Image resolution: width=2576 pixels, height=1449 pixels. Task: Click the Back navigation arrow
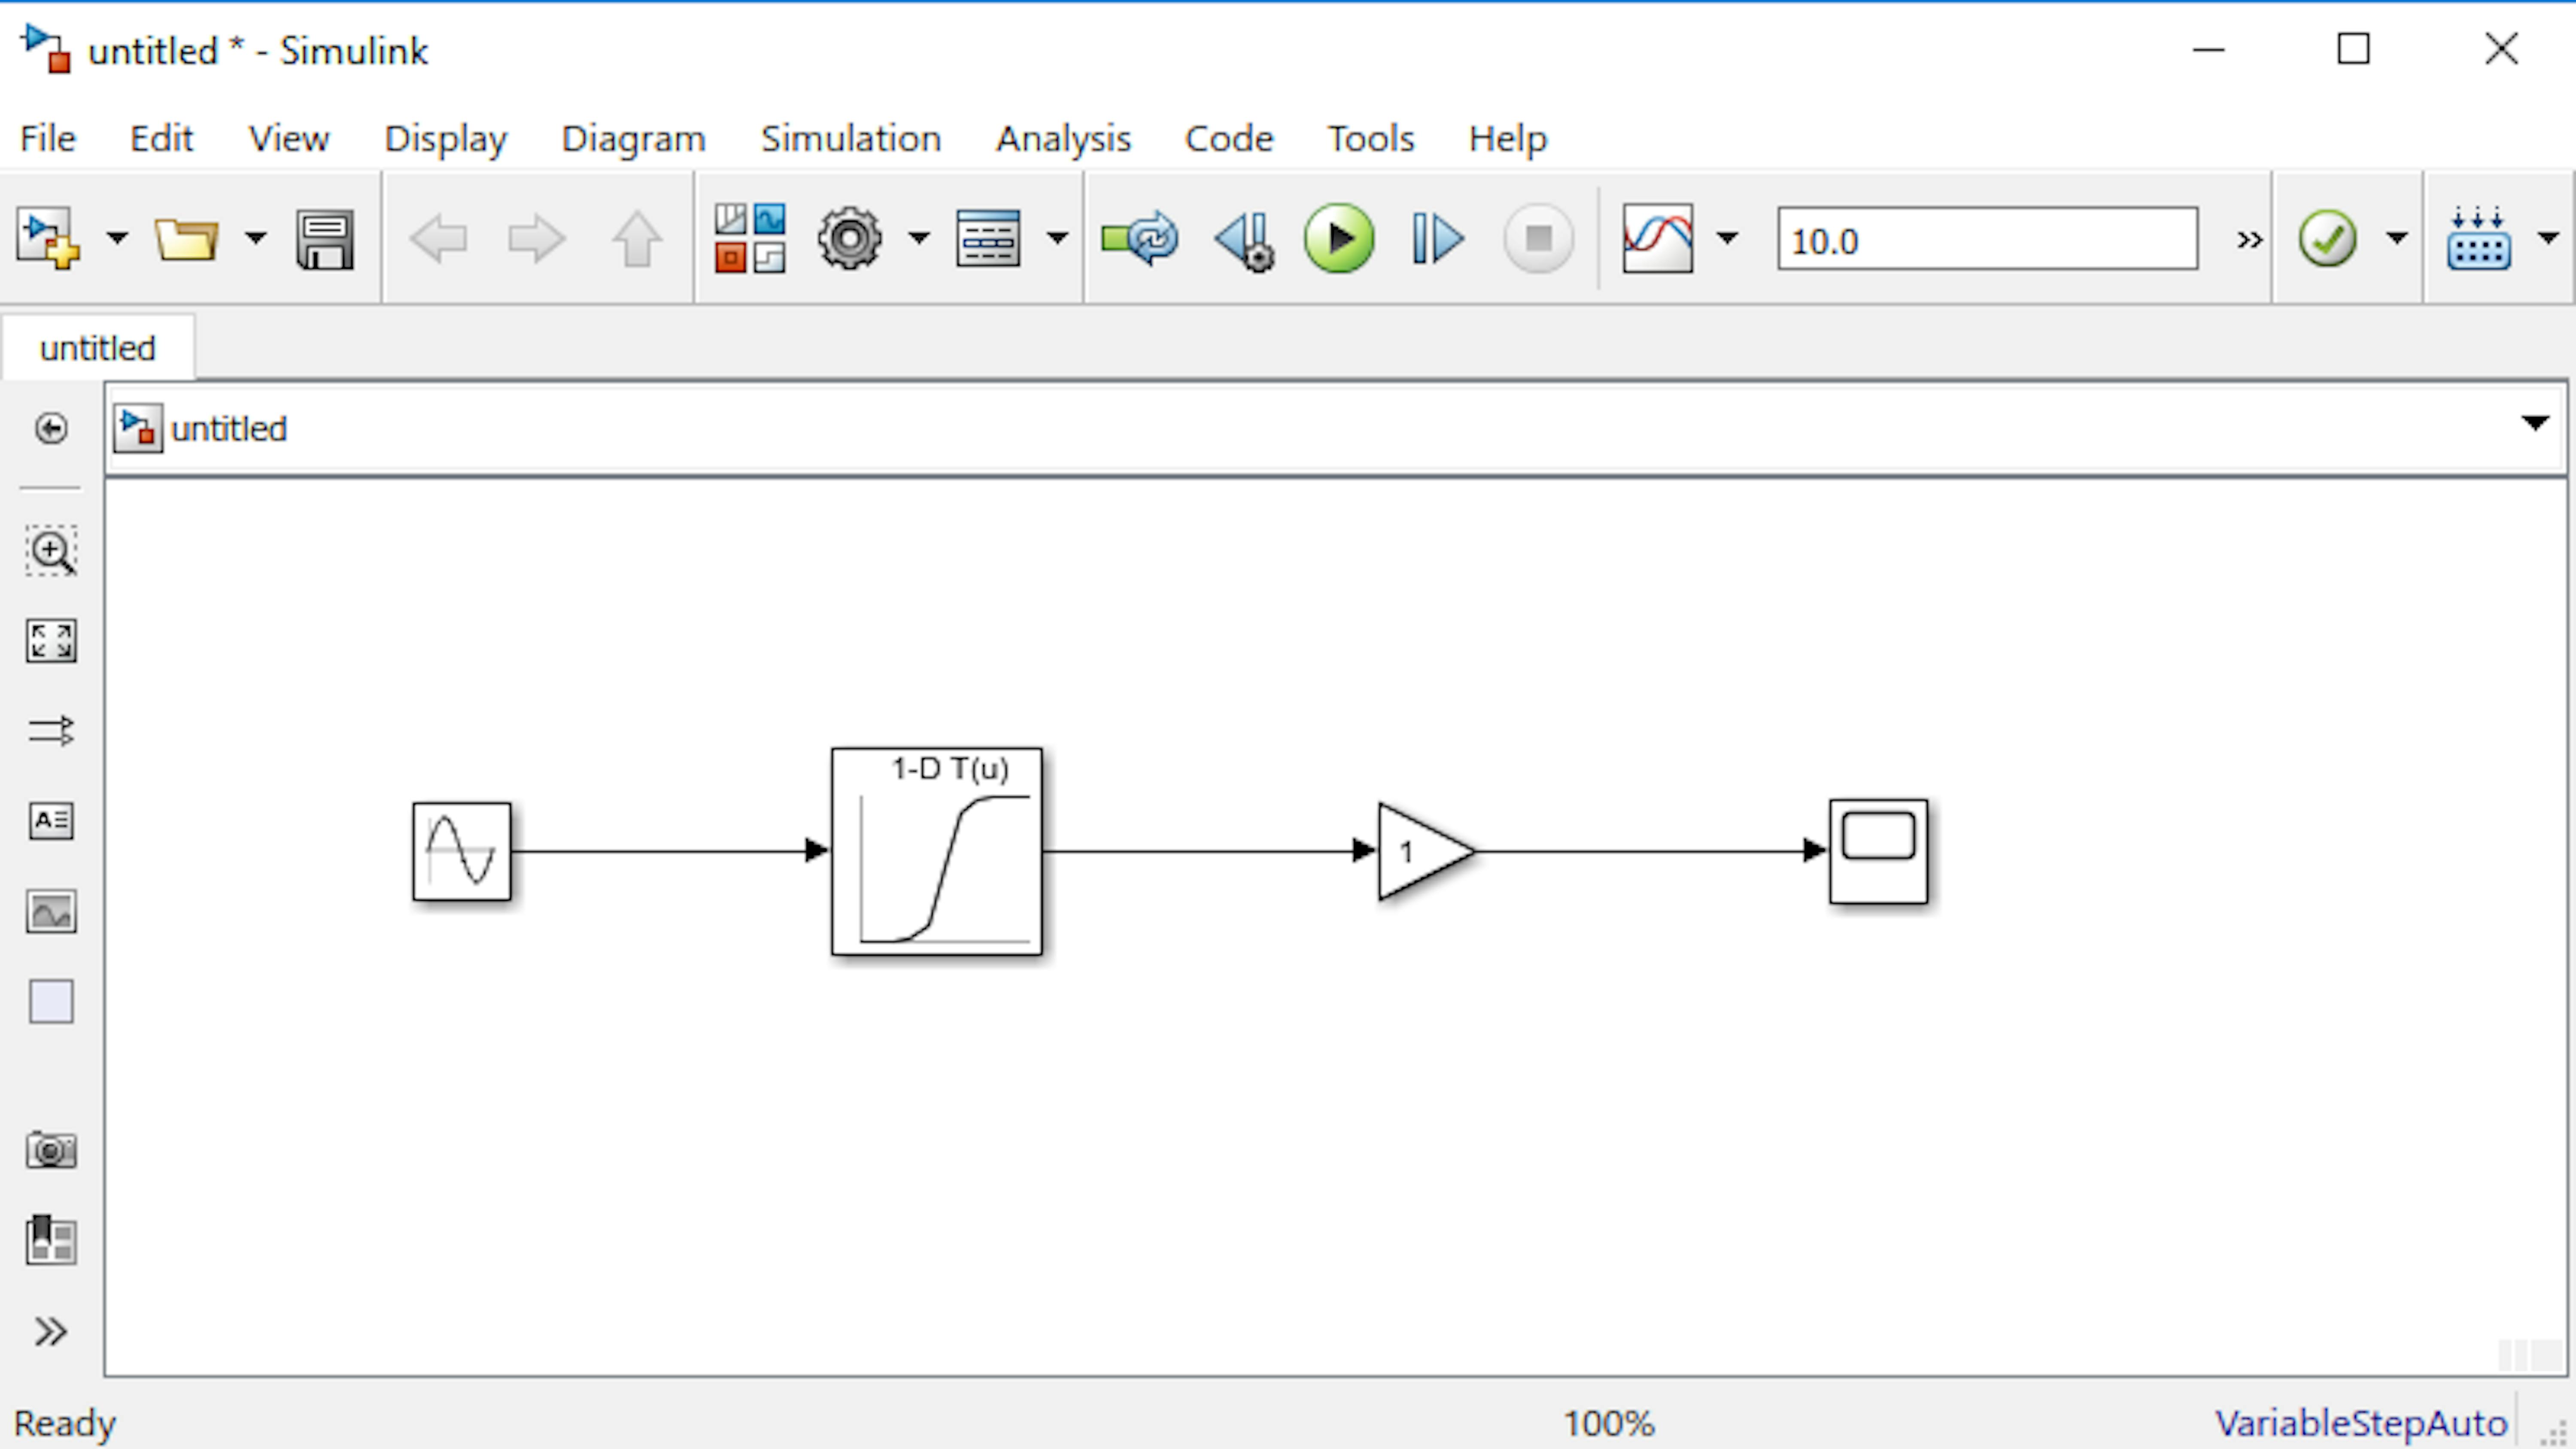438,239
